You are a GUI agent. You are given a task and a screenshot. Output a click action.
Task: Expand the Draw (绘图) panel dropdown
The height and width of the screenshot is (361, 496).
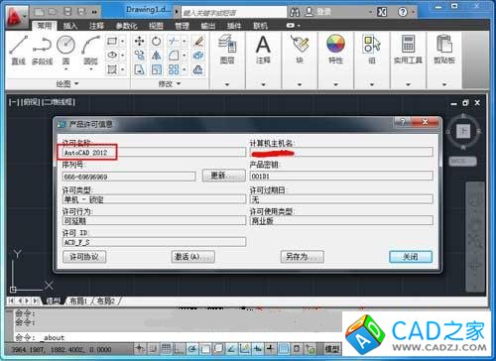click(67, 84)
